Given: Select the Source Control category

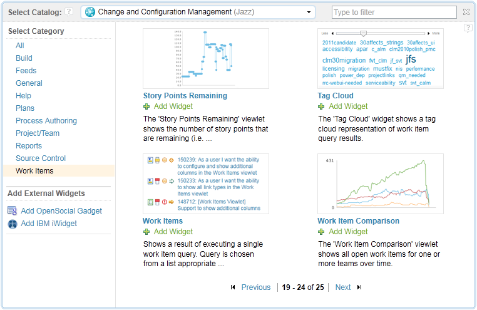Looking at the screenshot, I should point(41,158).
